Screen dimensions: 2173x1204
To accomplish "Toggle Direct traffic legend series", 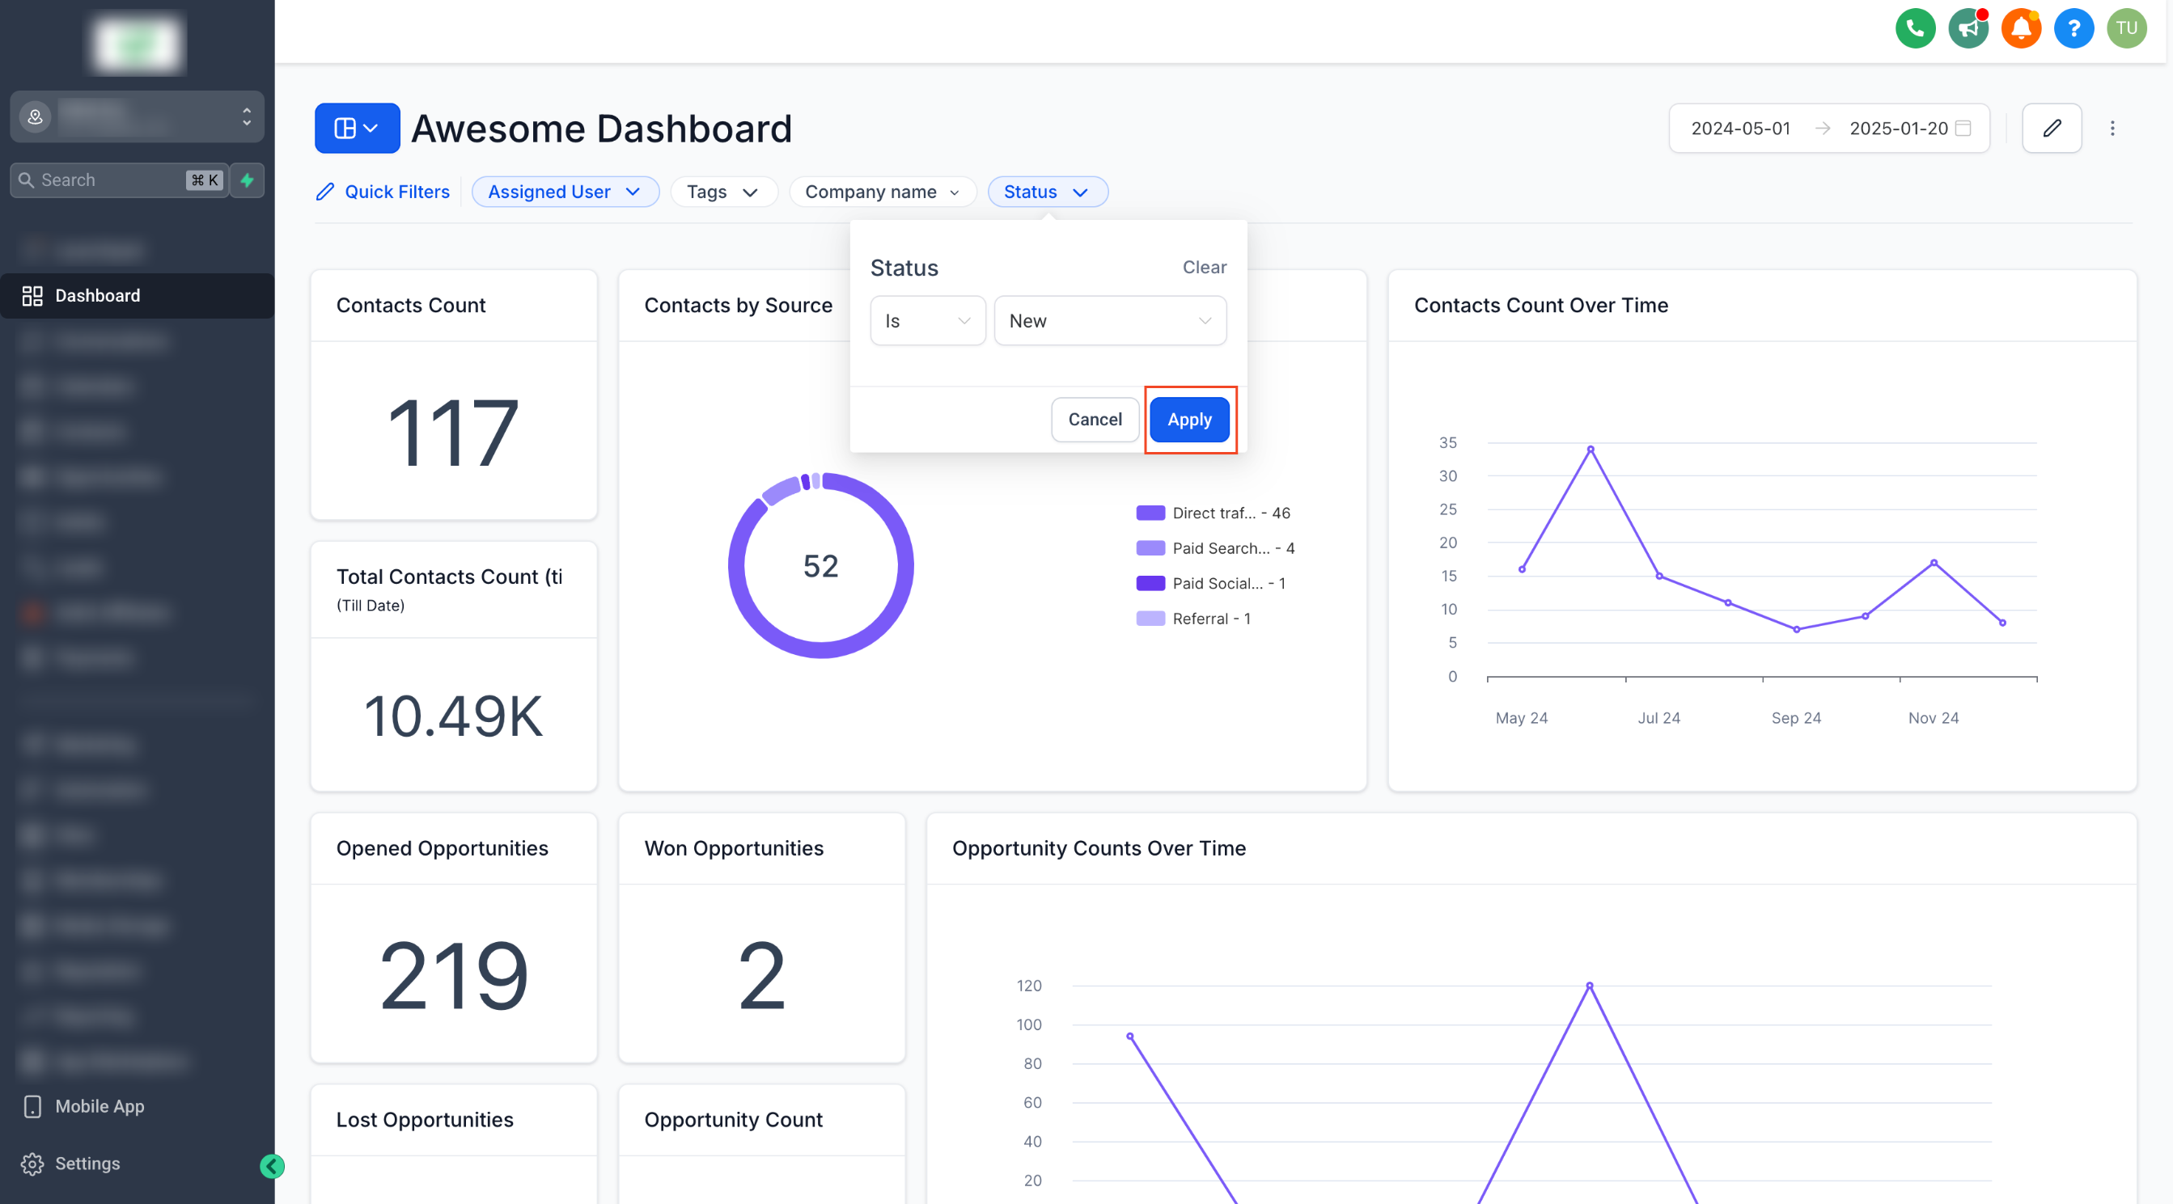I will pos(1213,513).
